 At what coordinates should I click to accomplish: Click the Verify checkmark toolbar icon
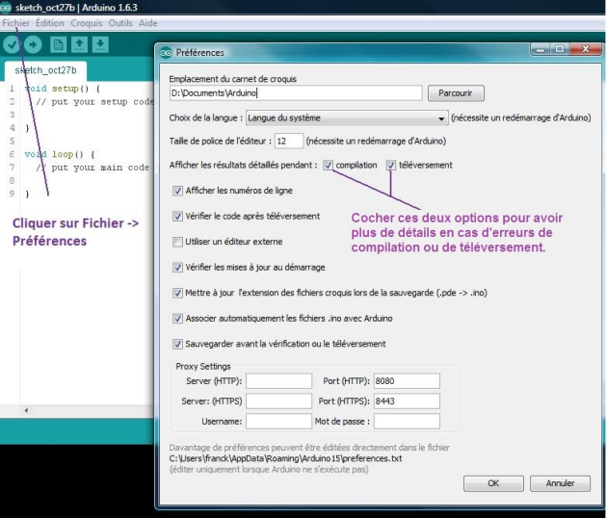[13, 44]
